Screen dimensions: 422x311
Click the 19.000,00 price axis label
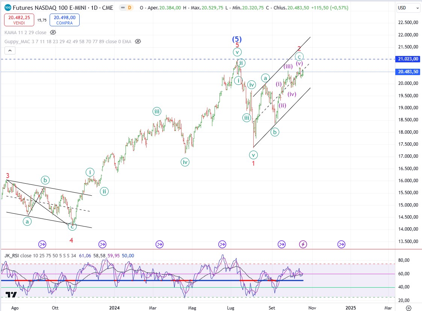pyautogui.click(x=408, y=108)
